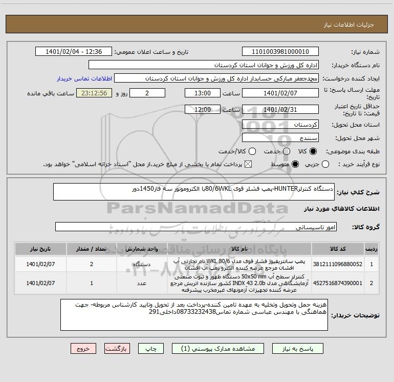Click the شماره نیاز field 1101003981000010

[280, 51]
